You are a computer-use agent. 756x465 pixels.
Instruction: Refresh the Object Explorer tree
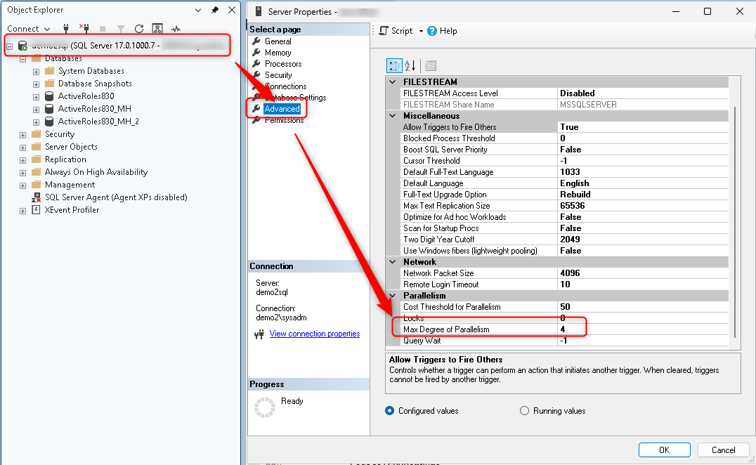(x=139, y=29)
